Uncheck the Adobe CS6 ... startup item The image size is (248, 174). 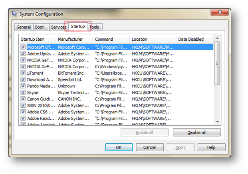pyautogui.click(x=23, y=112)
